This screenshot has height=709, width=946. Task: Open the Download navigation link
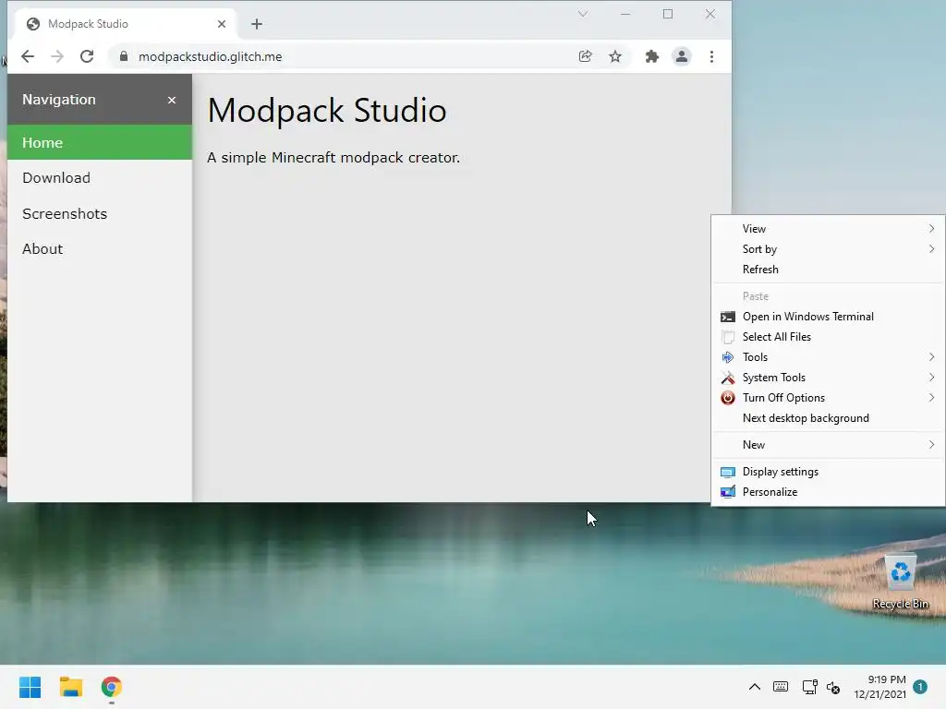100,178
